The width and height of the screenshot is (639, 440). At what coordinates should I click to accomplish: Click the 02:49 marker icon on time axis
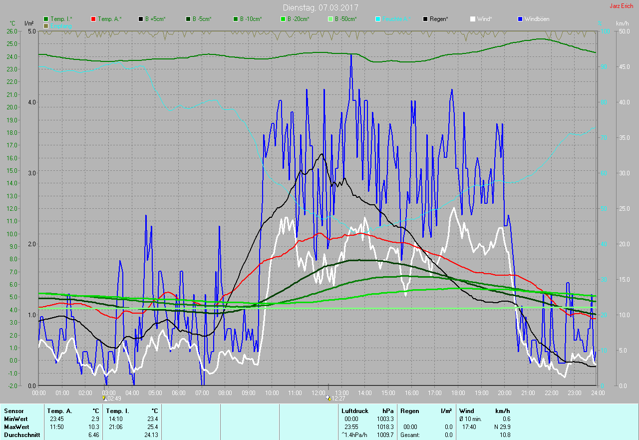[104, 398]
